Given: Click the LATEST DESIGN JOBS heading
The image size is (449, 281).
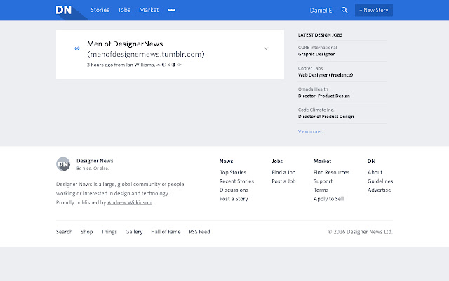Looking at the screenshot, I should pos(320,35).
